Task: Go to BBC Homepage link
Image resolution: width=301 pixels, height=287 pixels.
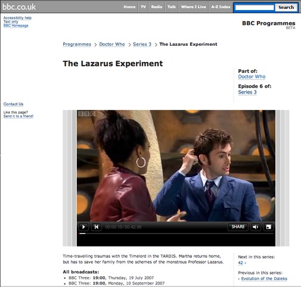Action: click(x=16, y=26)
